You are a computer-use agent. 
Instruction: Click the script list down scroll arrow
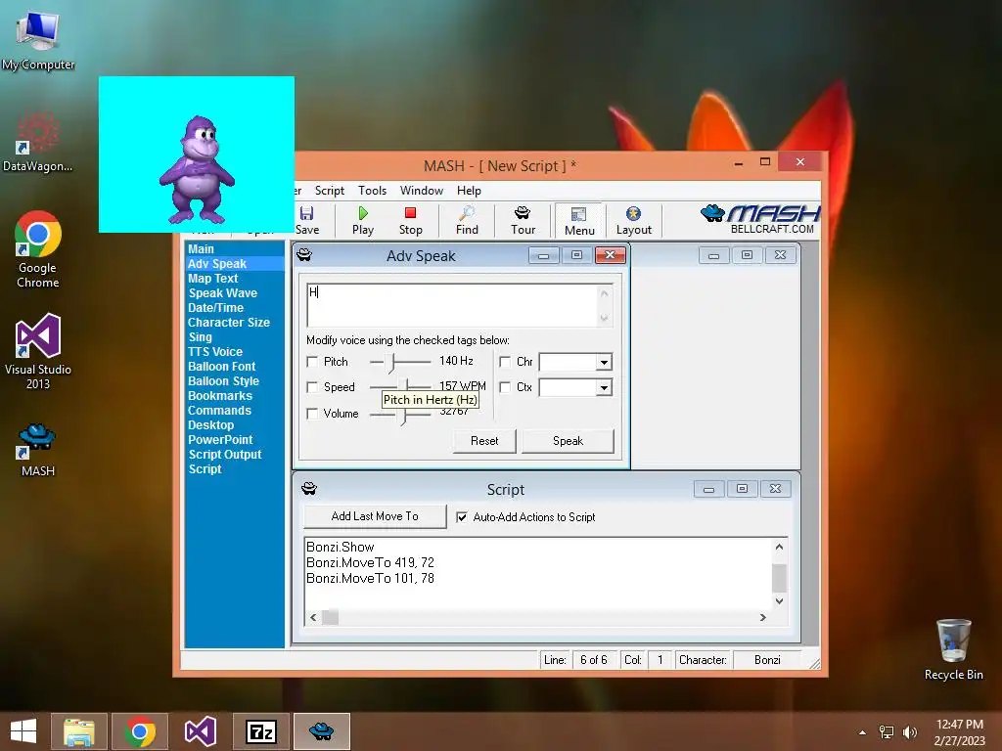tap(779, 601)
